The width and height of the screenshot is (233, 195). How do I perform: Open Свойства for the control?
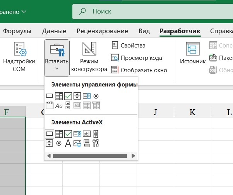[x=128, y=46]
